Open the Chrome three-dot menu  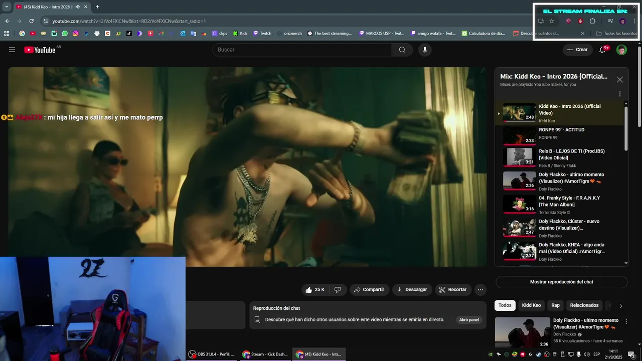[634, 21]
